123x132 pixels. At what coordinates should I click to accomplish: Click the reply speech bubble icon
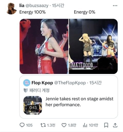click(22, 125)
